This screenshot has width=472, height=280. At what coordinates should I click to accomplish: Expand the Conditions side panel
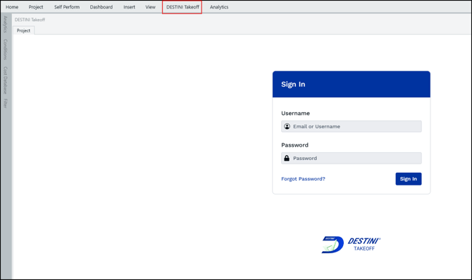point(5,49)
